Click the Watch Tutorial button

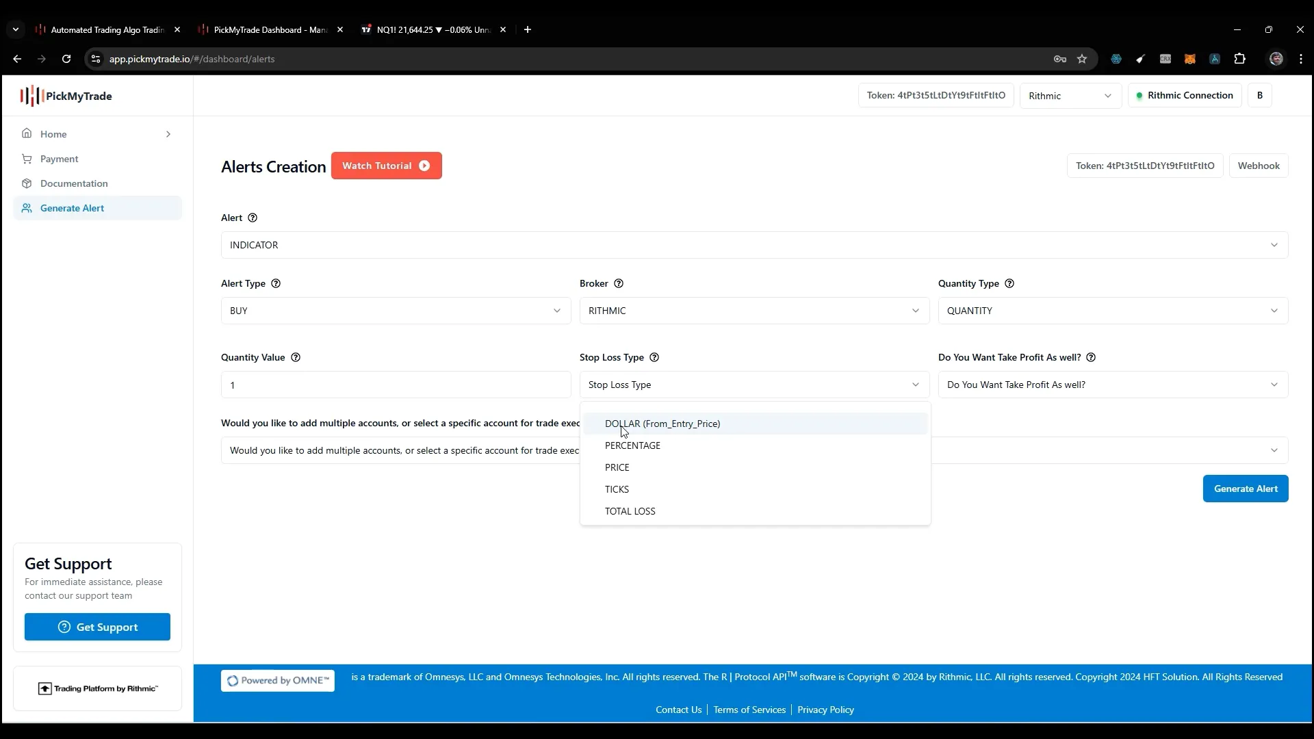[x=387, y=166]
